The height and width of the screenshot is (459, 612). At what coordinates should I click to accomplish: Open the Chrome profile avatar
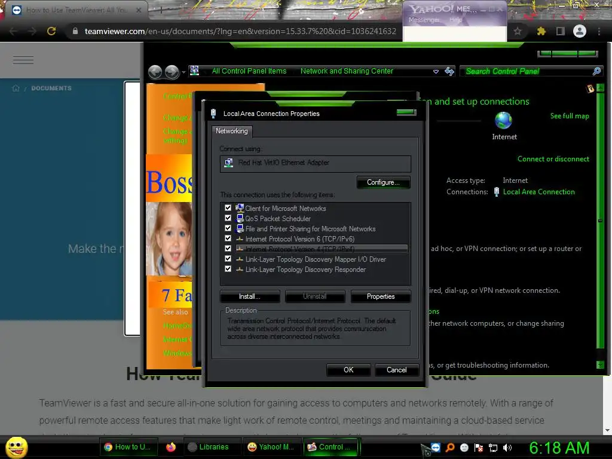pyautogui.click(x=580, y=31)
